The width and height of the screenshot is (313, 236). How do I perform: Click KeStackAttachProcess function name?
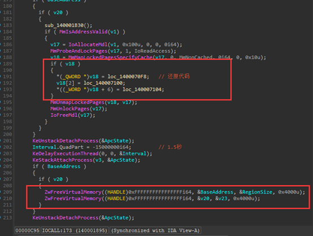click(x=63, y=160)
